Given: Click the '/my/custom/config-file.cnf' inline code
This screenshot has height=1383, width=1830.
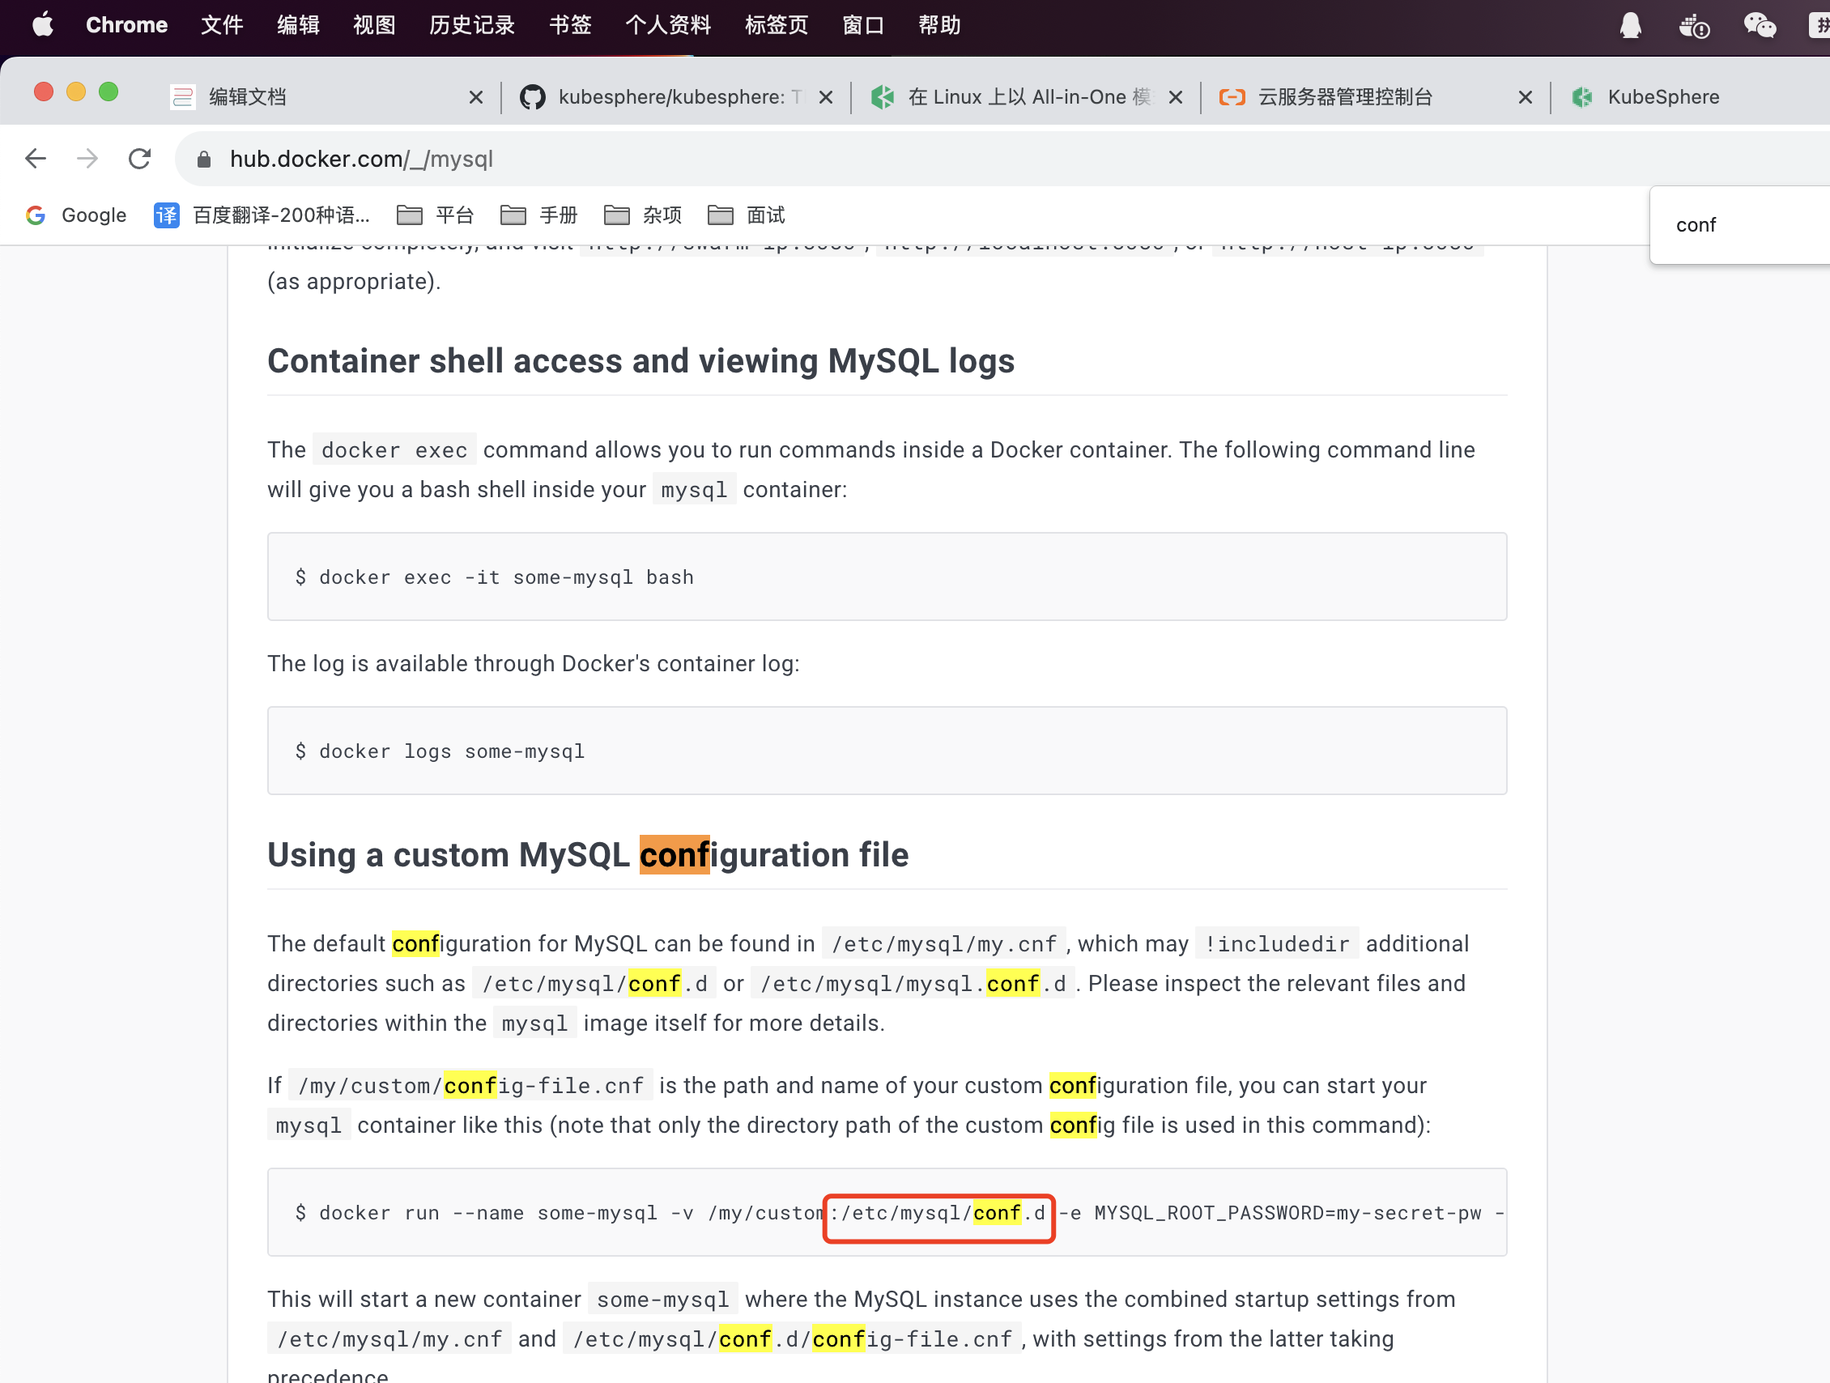Looking at the screenshot, I should pyautogui.click(x=470, y=1086).
